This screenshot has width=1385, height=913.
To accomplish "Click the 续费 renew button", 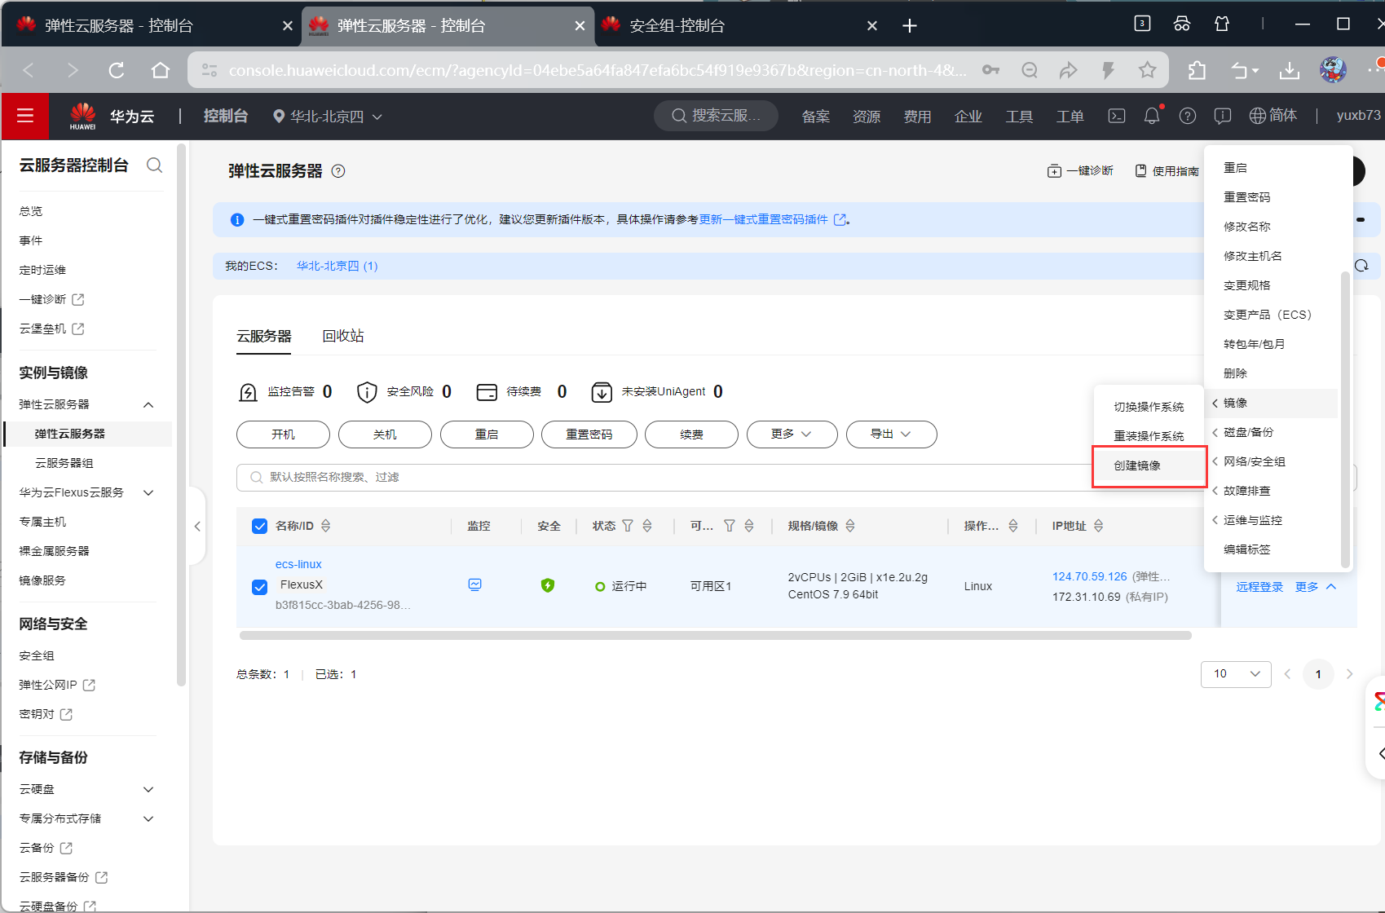I will coord(691,434).
